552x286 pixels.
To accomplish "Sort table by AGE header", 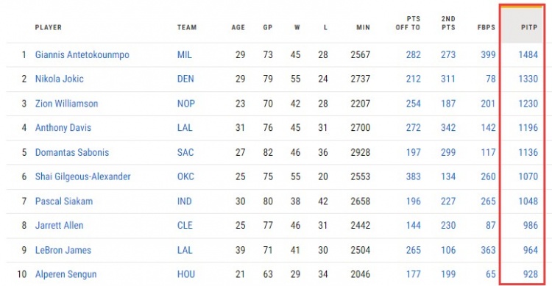I will pyautogui.click(x=238, y=27).
